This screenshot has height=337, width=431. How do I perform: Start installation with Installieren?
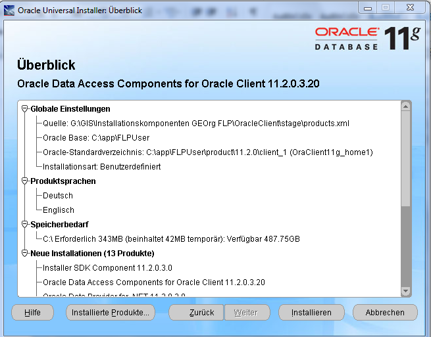[x=311, y=312]
